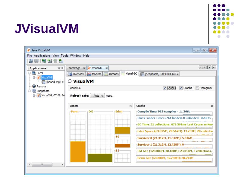Viewport: 239px width, 179px height.
Task: Click the VisualVM application icon under Local
Action: [x=39, y=78]
